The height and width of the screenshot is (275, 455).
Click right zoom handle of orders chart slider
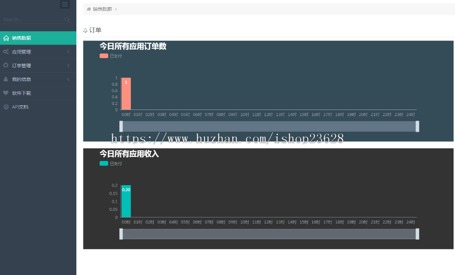(x=417, y=127)
